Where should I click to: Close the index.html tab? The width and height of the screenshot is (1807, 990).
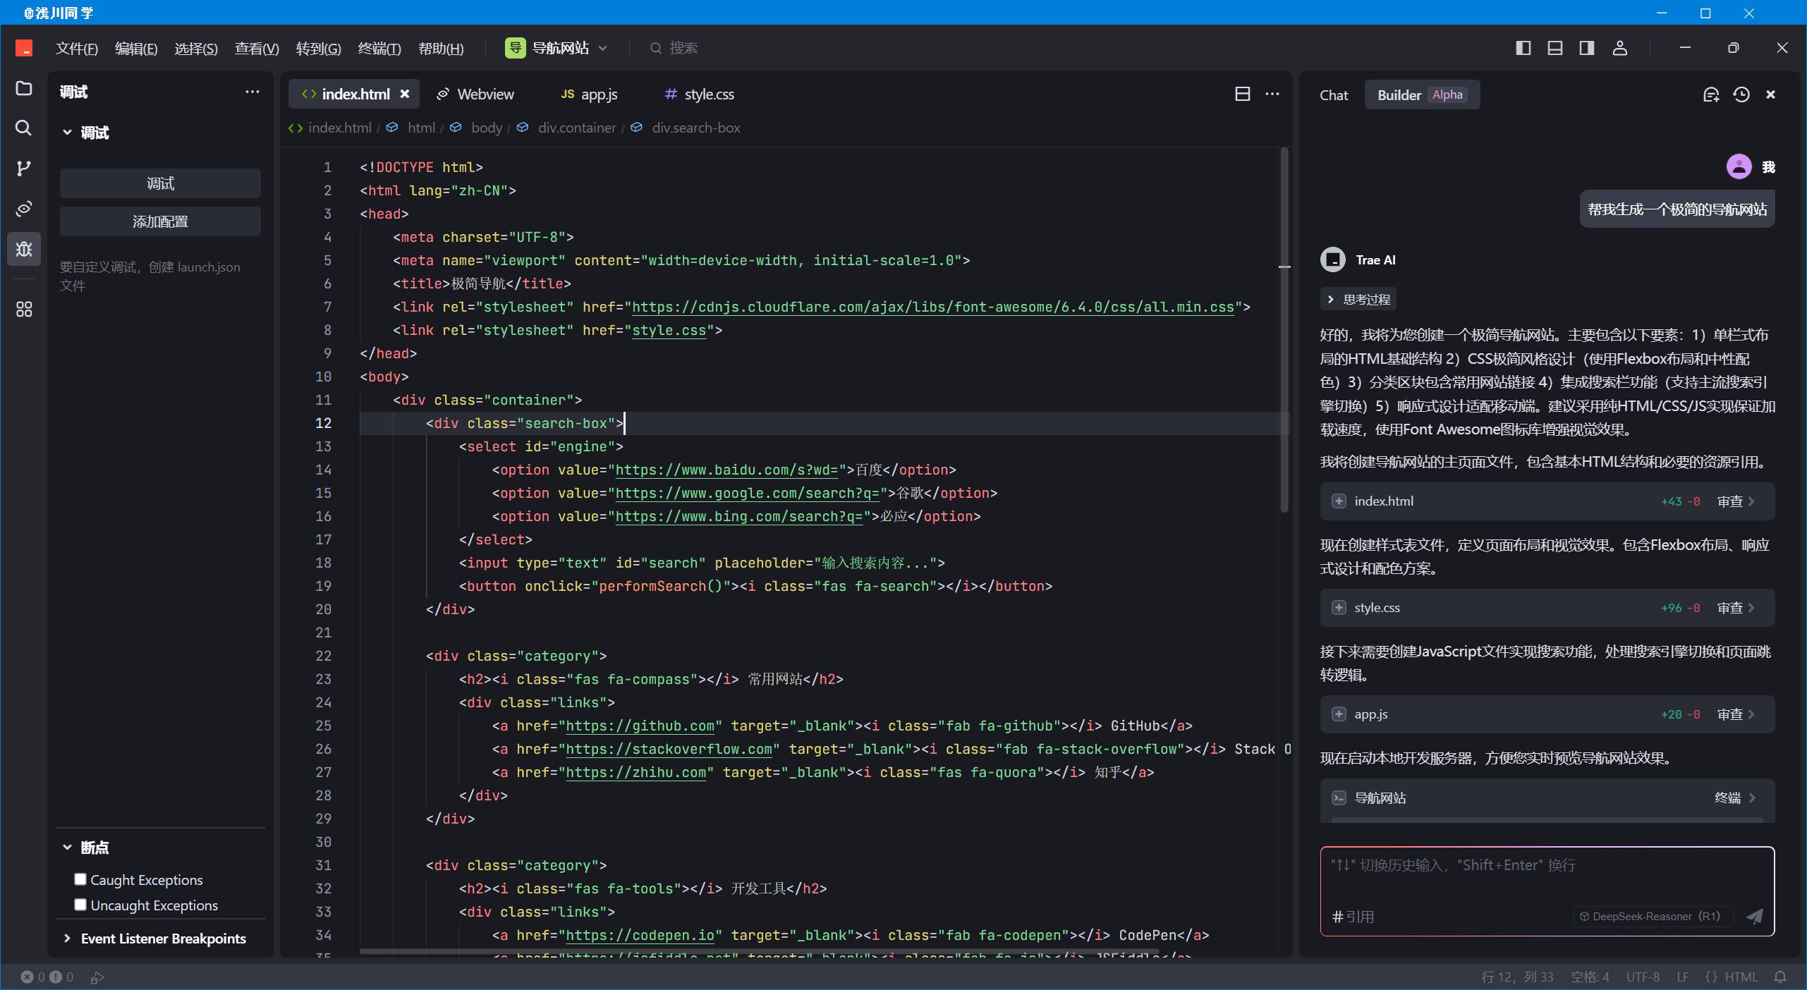(x=405, y=94)
